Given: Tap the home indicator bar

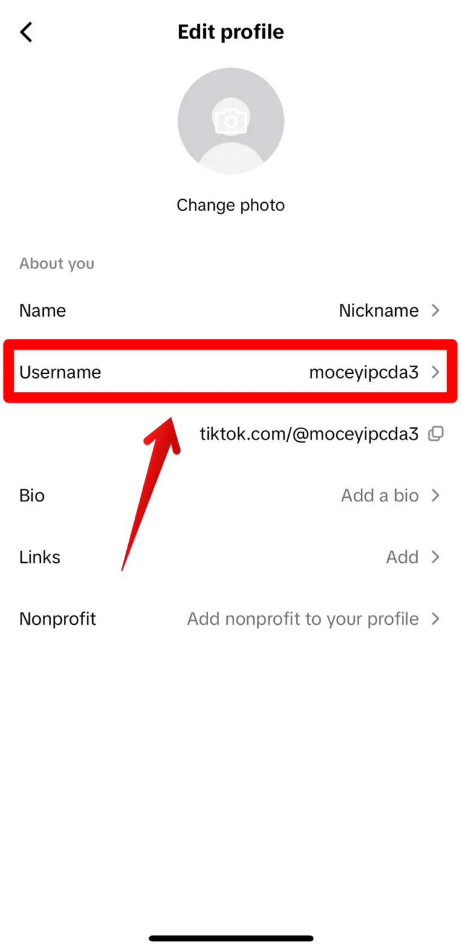Looking at the screenshot, I should point(231,938).
